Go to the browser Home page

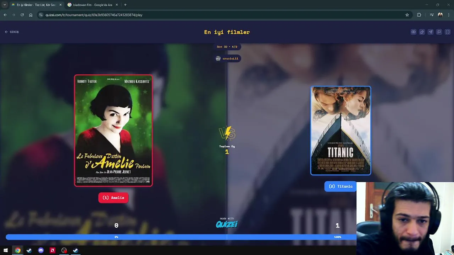pyautogui.click(x=31, y=15)
